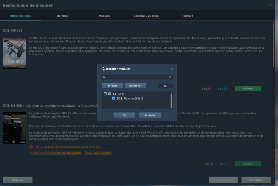Confirm with the Ok button
Screen dimensions: 278x186
[x=124, y=115]
